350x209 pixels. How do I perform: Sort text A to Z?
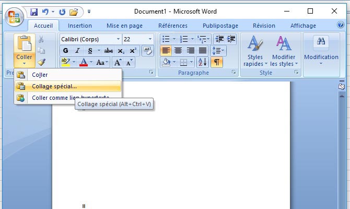coord(203,62)
